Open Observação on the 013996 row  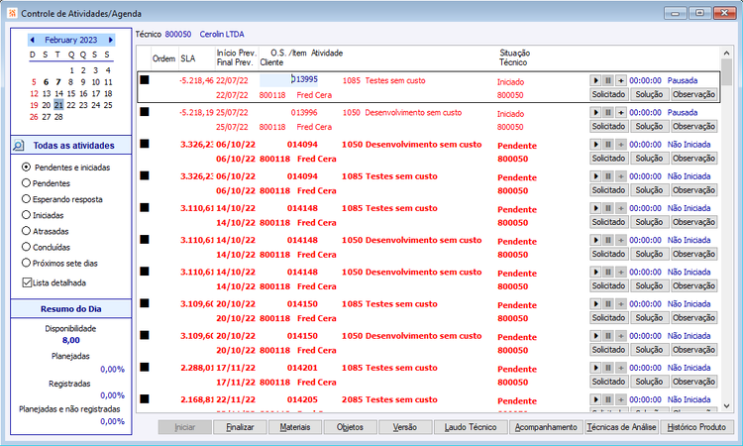point(693,126)
